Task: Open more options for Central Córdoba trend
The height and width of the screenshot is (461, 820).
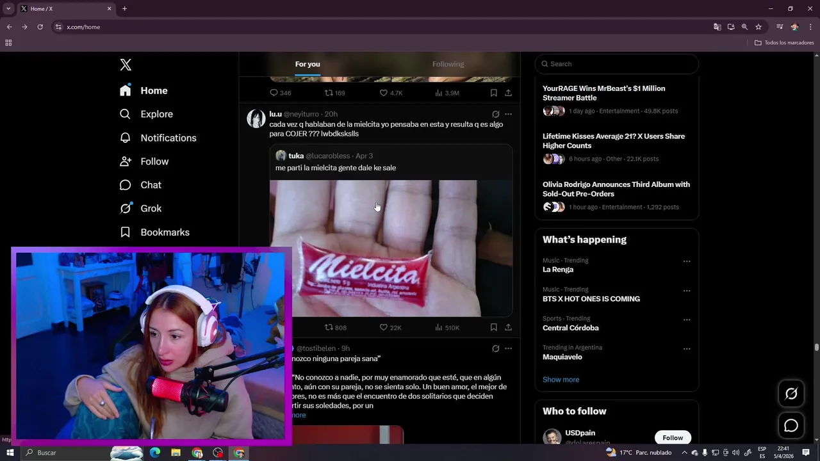Action: pyautogui.click(x=687, y=319)
